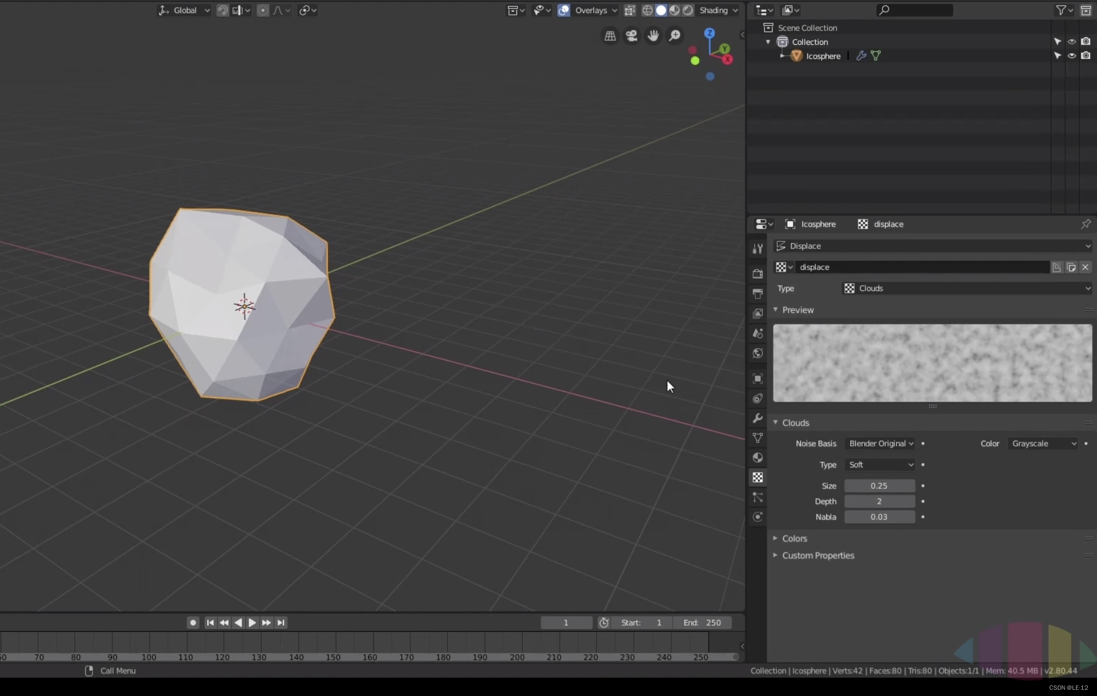Unlink the displace texture with X

point(1085,267)
